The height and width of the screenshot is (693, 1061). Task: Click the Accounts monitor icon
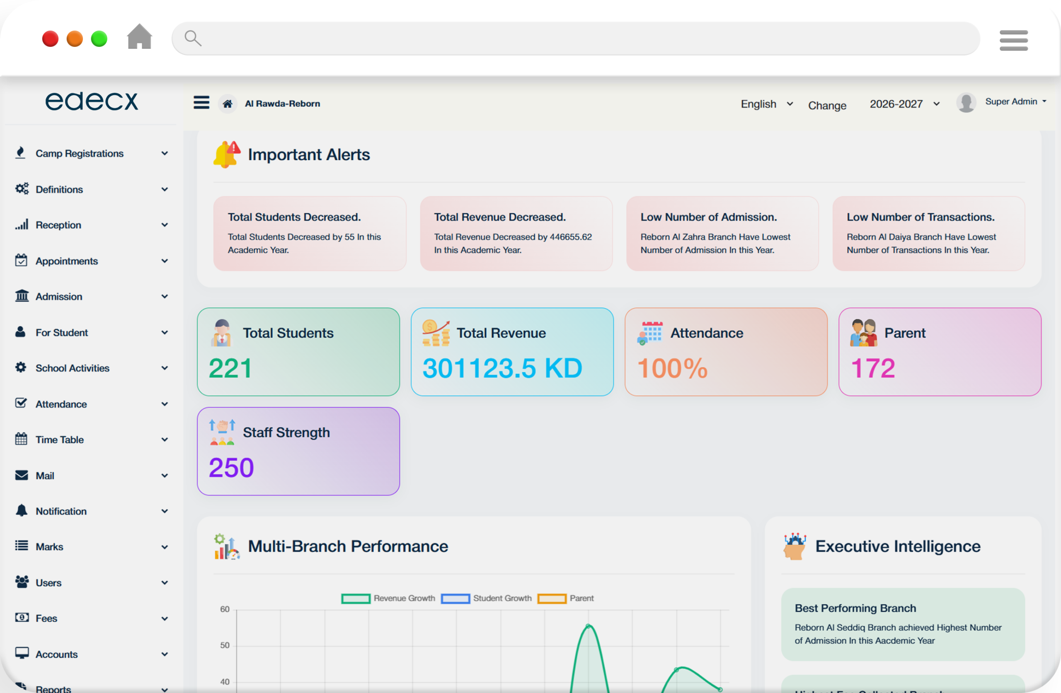point(22,653)
